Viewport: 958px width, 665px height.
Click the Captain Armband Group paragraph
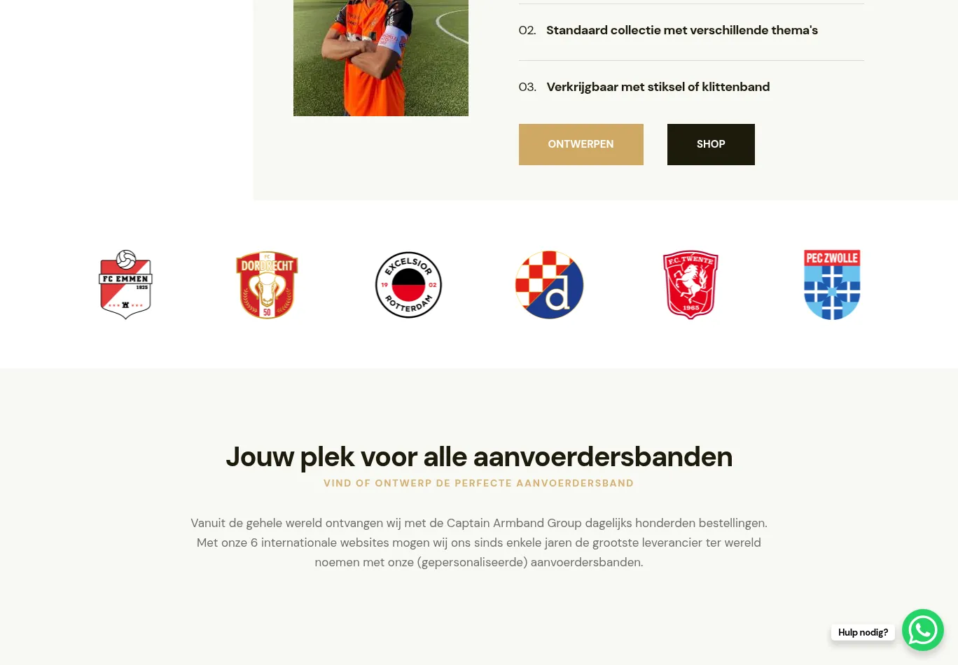479,542
